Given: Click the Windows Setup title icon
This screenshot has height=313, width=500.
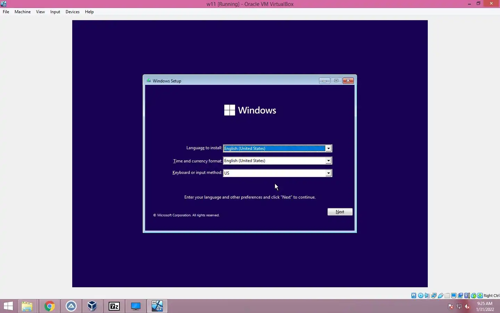Looking at the screenshot, I should (149, 81).
